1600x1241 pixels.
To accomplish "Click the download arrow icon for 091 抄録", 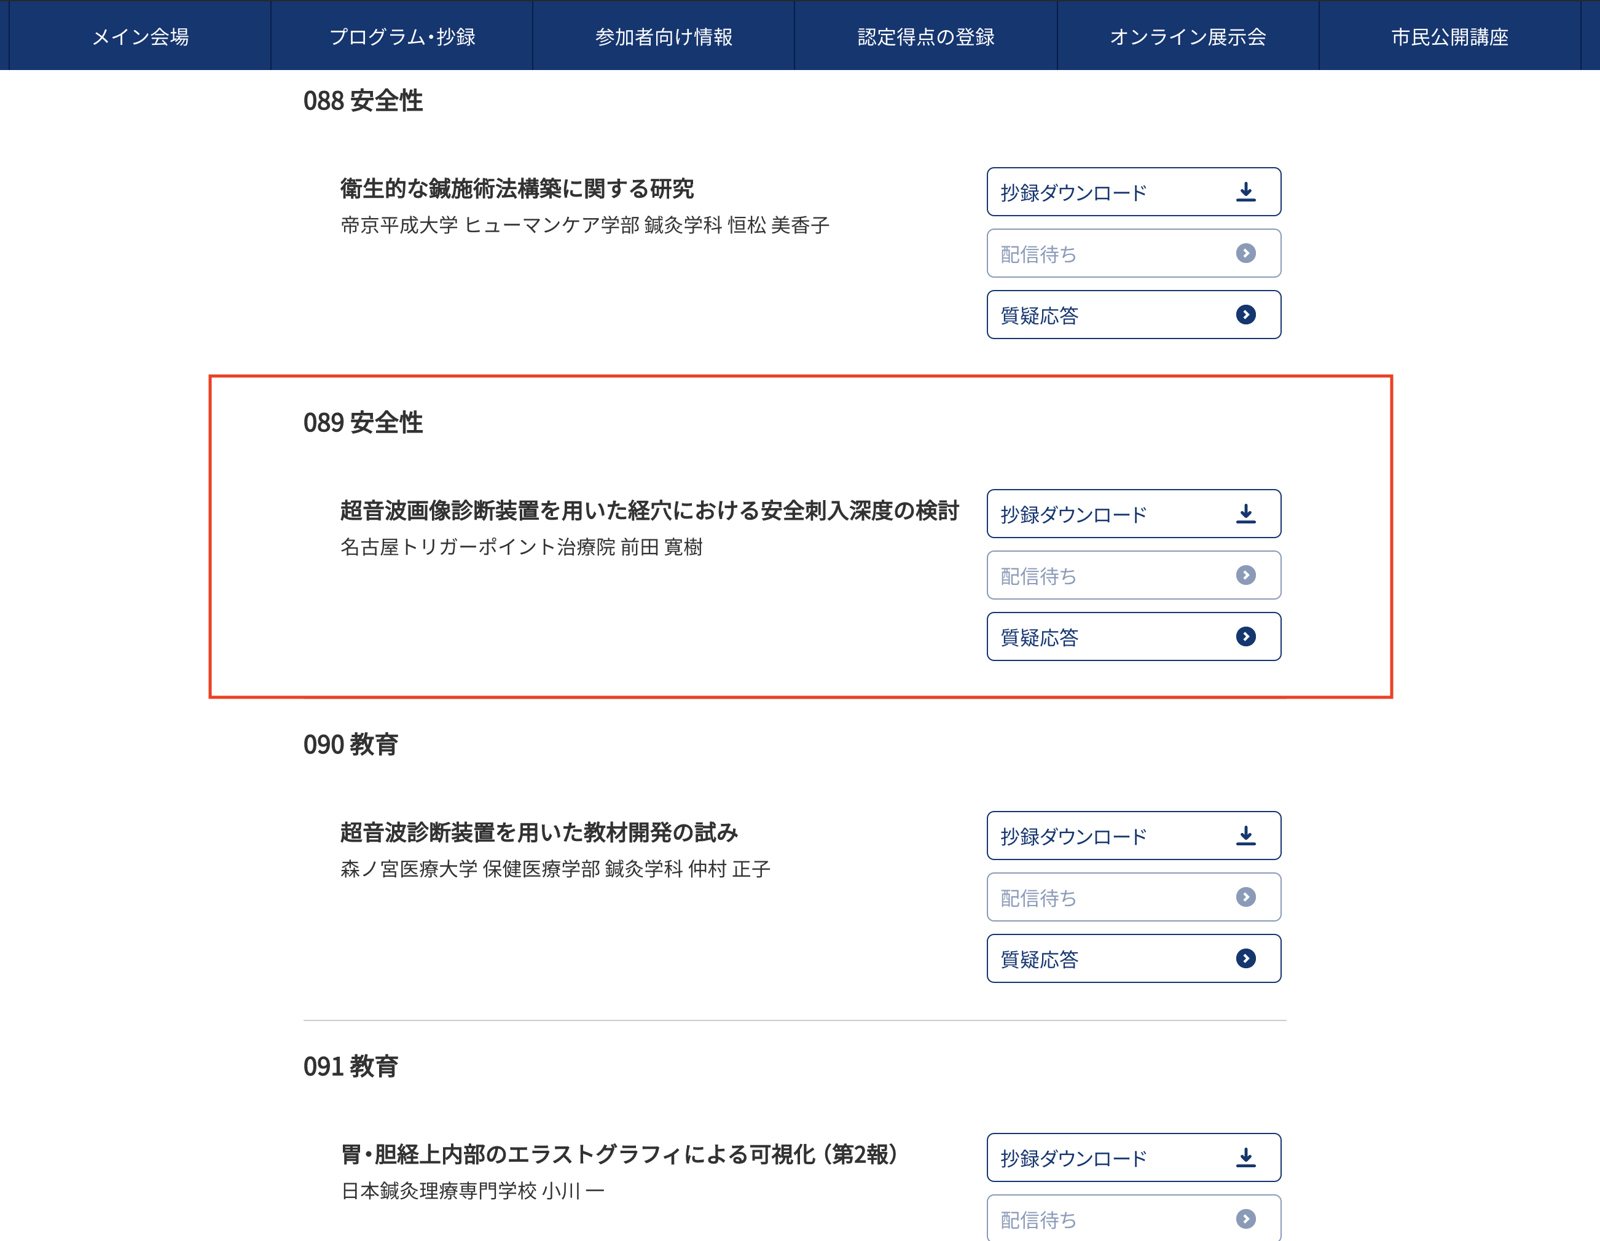I will pyautogui.click(x=1245, y=1157).
